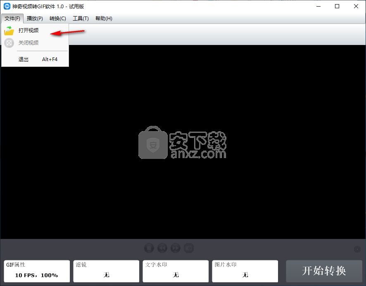Screen dimensions: 366x286
Task: Open the 滤镜 filter panel
Action: pyautogui.click(x=106, y=271)
